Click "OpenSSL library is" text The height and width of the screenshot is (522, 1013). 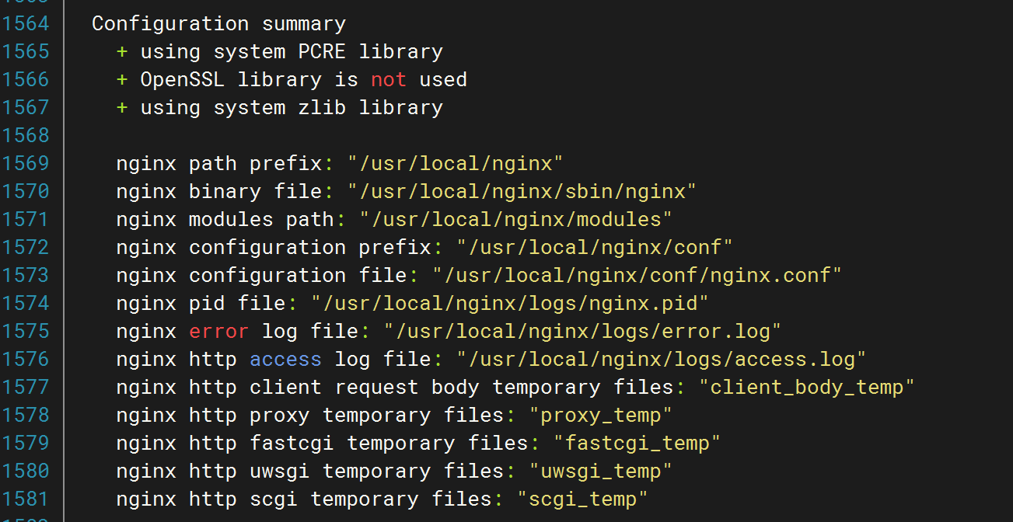[x=249, y=81]
